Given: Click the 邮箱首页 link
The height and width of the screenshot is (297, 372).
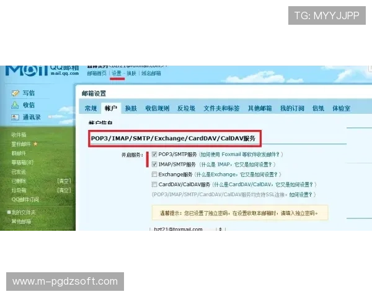Looking at the screenshot, I should (x=97, y=74).
